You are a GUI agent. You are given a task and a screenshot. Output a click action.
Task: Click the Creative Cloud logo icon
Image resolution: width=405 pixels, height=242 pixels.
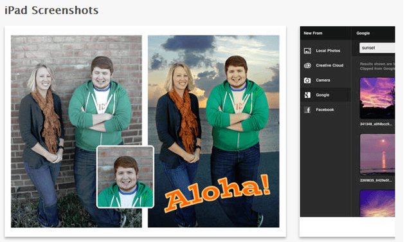pos(307,66)
